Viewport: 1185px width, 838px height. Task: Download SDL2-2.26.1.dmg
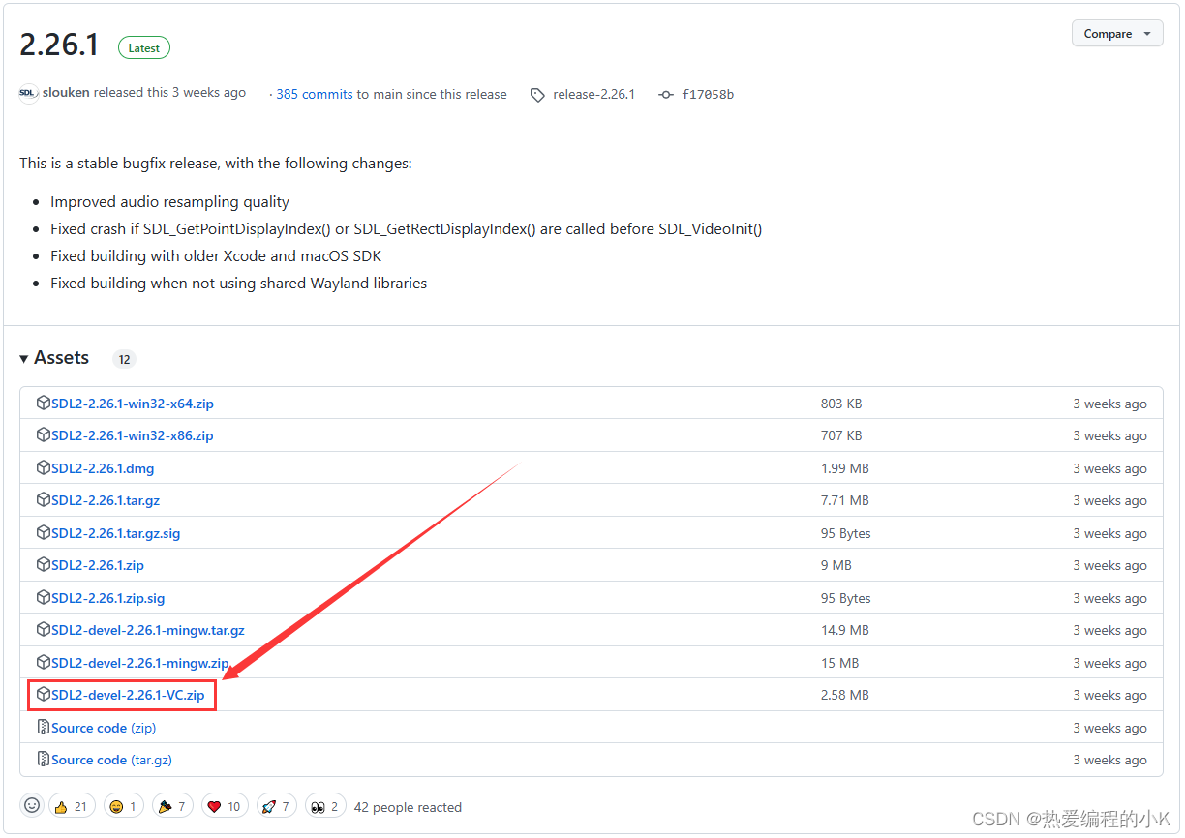[103, 468]
